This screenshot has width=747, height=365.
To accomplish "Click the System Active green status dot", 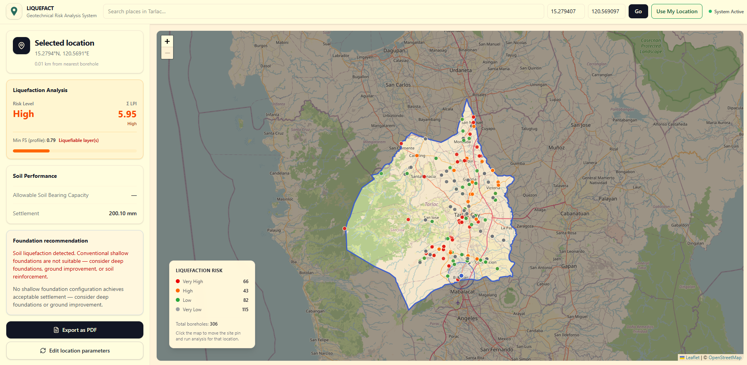I will tap(710, 11).
